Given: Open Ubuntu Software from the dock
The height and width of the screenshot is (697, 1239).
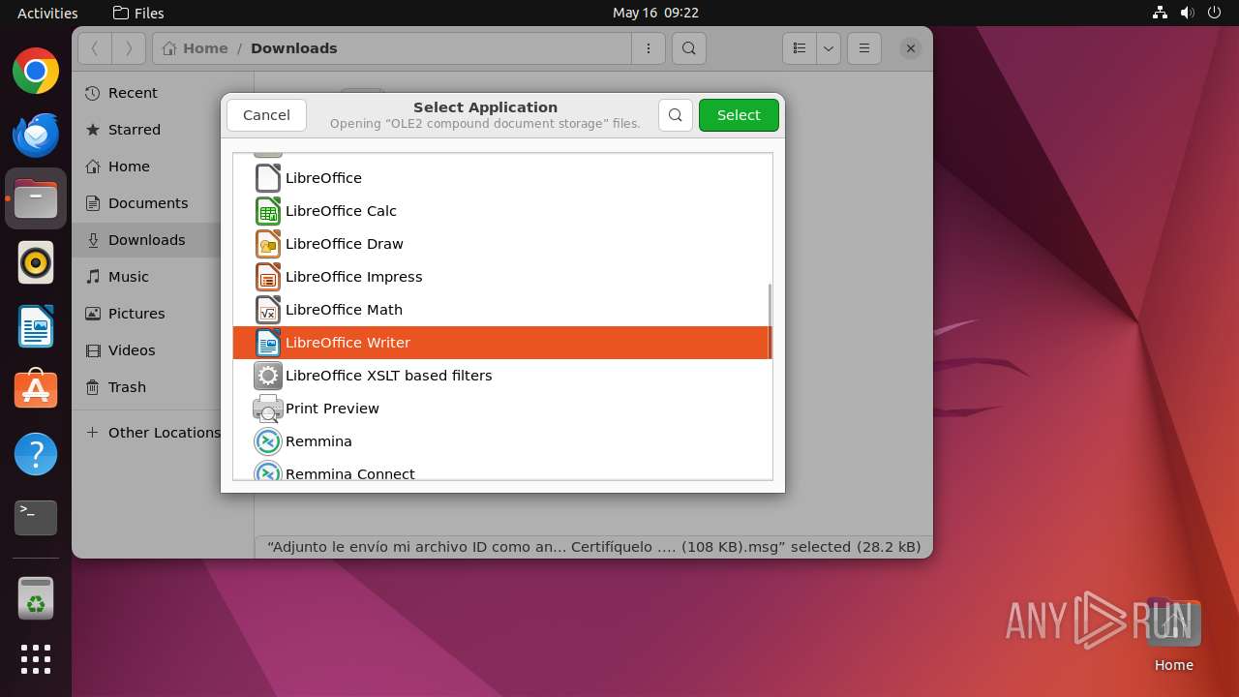Looking at the screenshot, I should 36,389.
